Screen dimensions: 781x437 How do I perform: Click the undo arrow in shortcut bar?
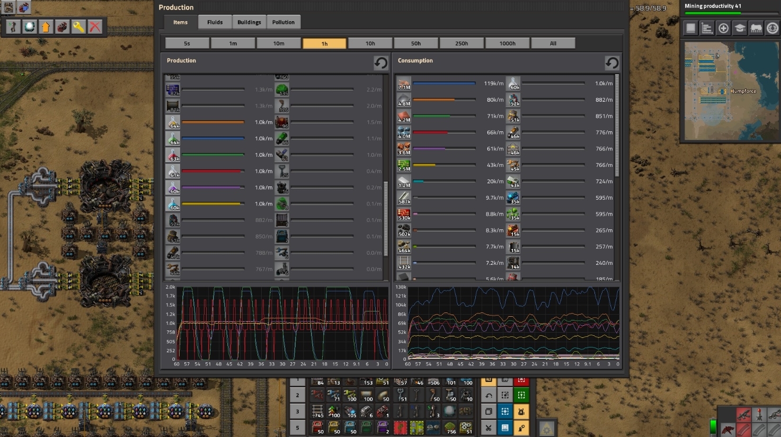pos(489,395)
